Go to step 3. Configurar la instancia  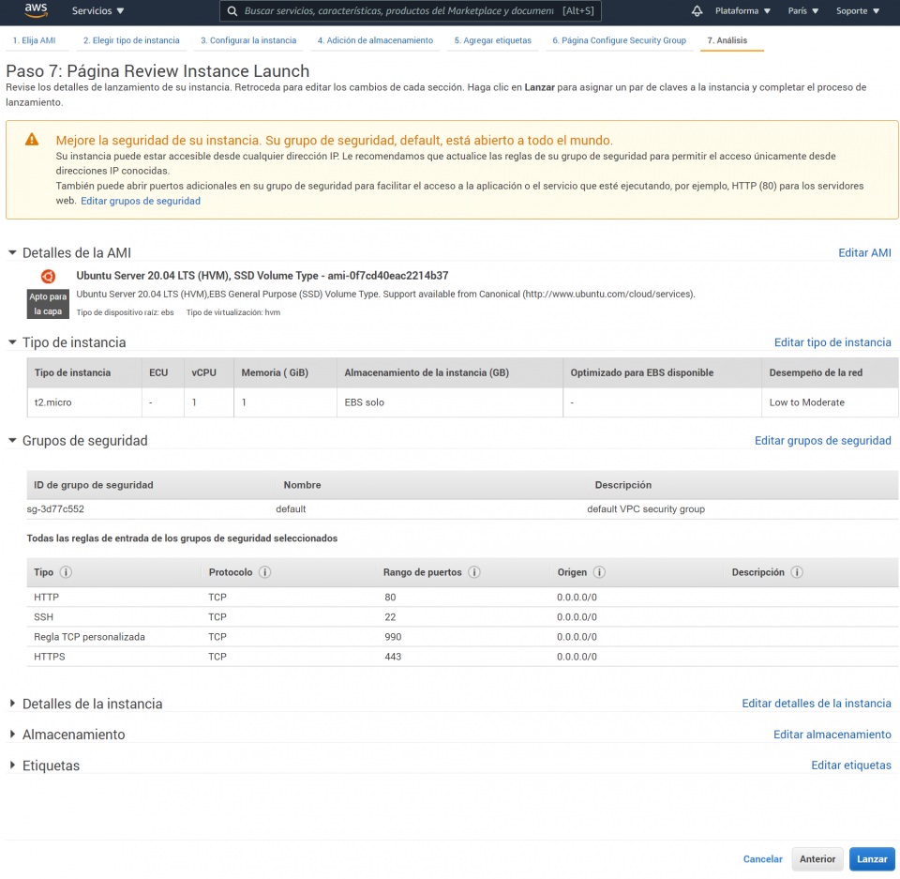coord(248,40)
